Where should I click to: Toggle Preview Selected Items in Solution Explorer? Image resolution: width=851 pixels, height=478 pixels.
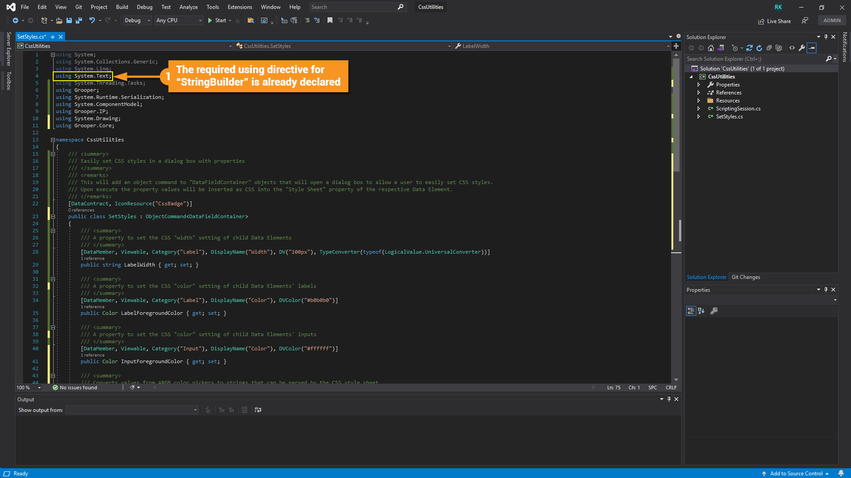coord(812,48)
